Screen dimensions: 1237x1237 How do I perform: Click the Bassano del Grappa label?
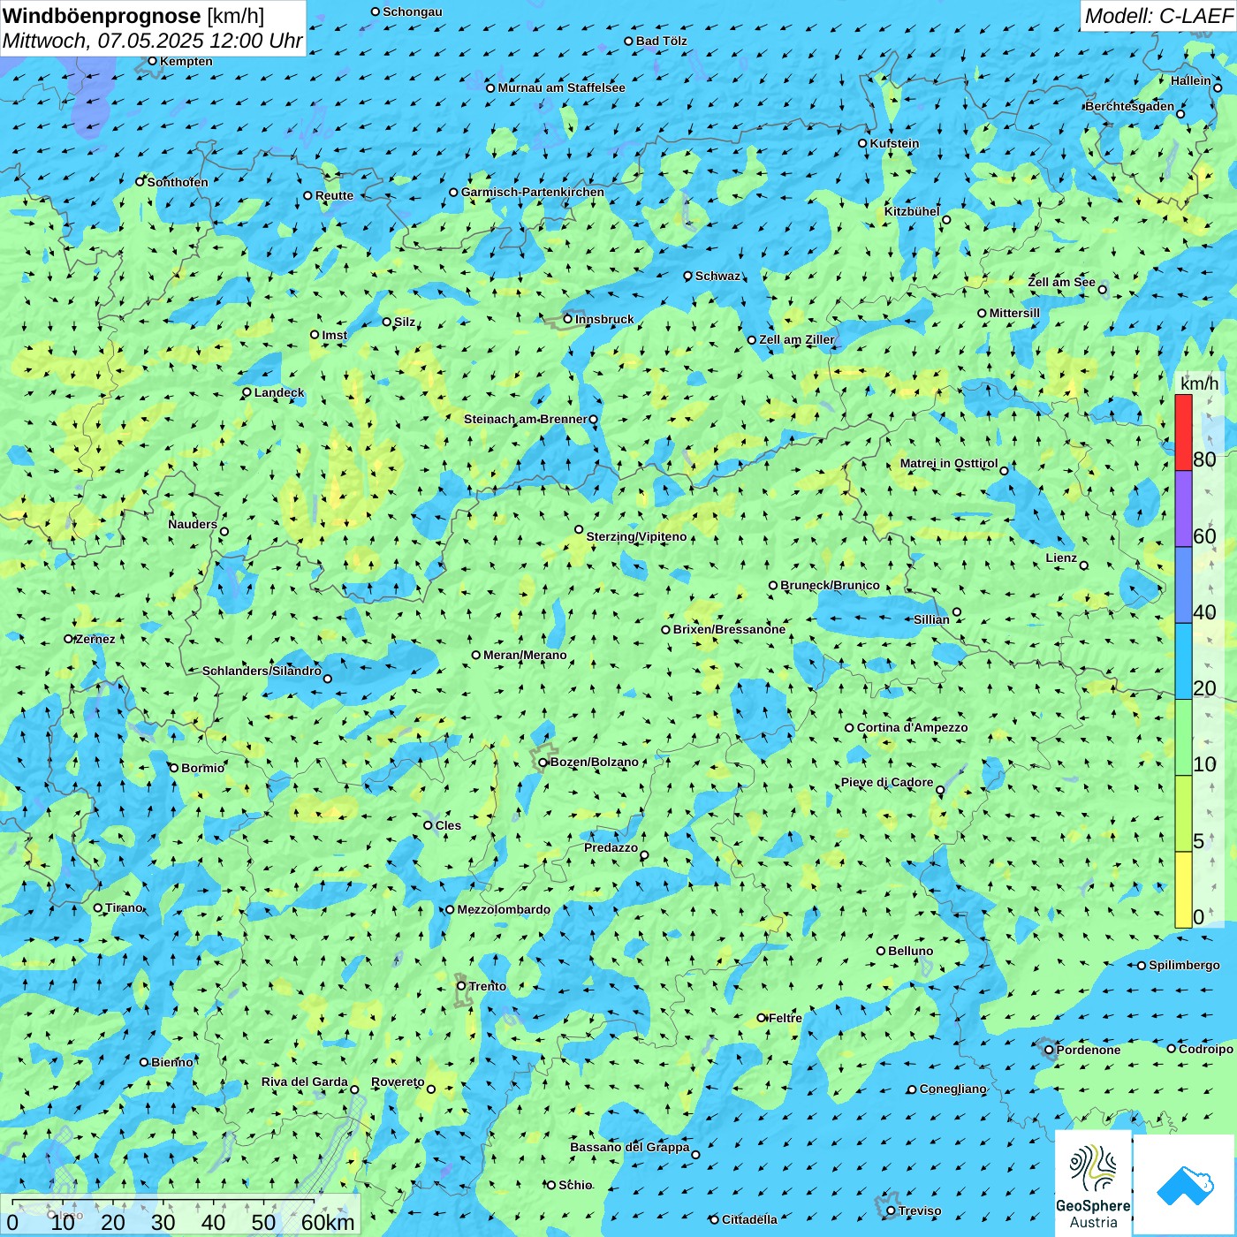pyautogui.click(x=629, y=1147)
